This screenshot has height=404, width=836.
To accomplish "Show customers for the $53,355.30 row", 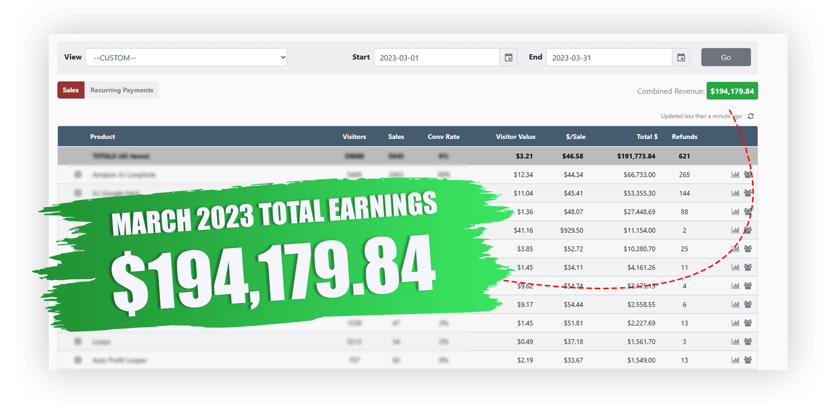I will pos(748,193).
